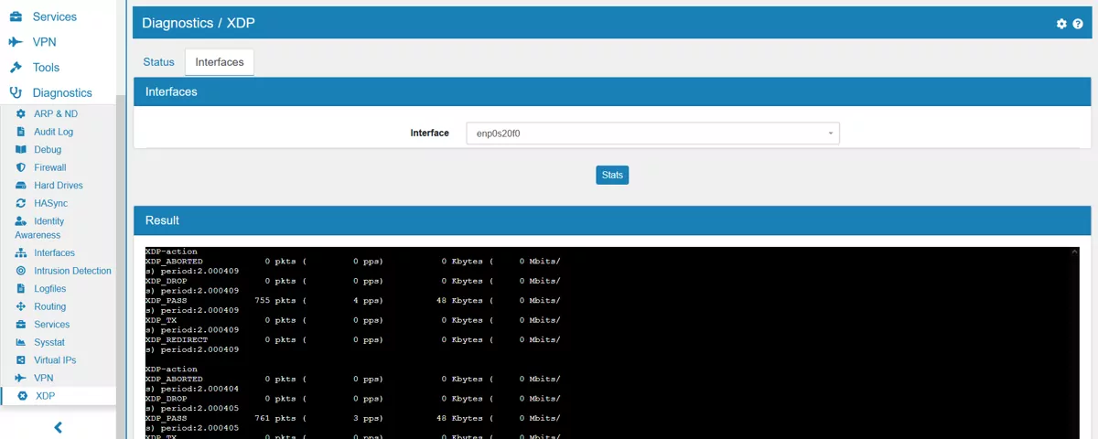
Task: Open Virtual IPs diagnostics page
Action: [55, 360]
